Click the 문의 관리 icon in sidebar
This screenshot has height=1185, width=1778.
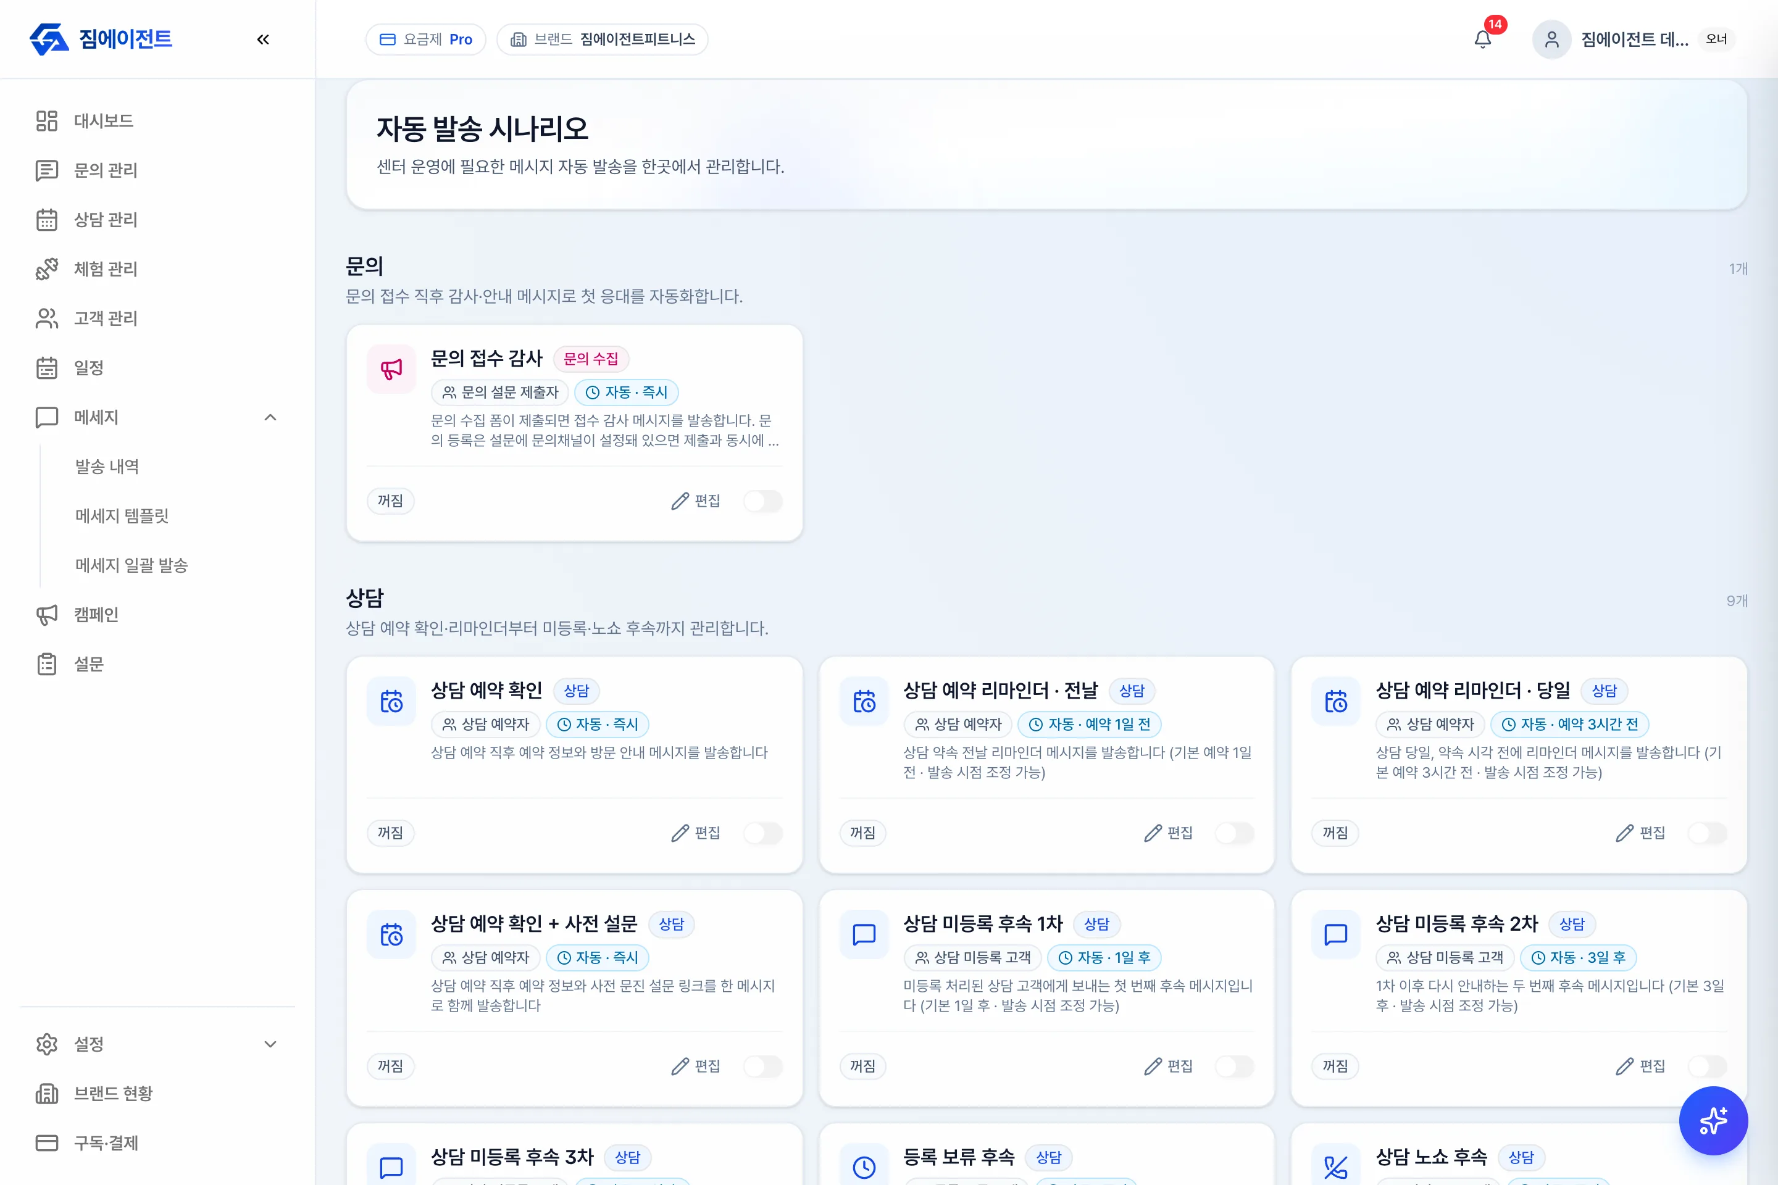[47, 170]
